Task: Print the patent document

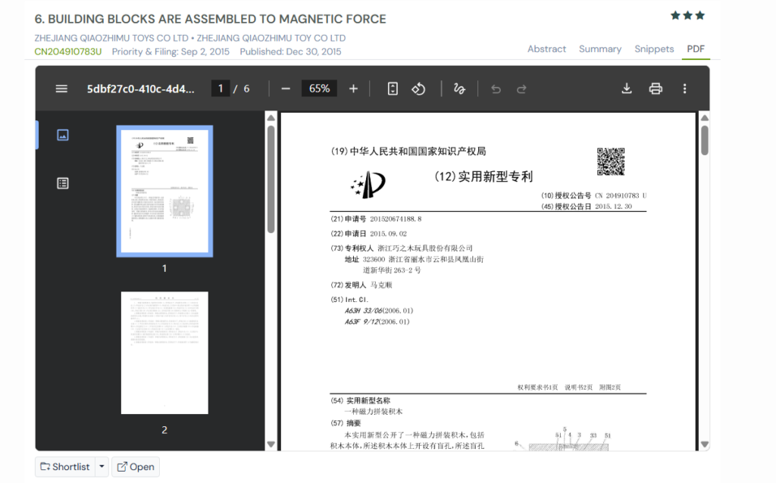Action: tap(655, 89)
